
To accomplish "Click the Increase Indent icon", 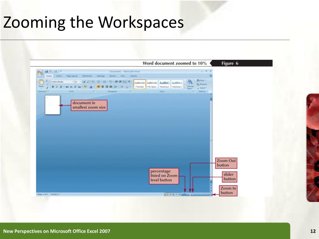I will click(x=120, y=82).
